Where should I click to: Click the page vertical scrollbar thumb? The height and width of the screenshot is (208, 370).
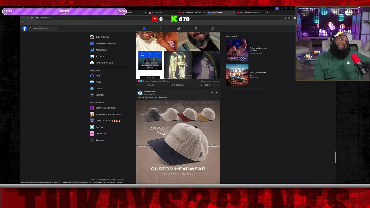pyautogui.click(x=335, y=157)
